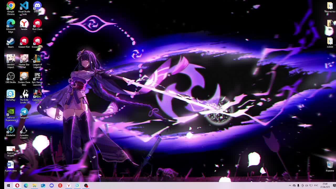Open Outlook from the taskbar
336x189 pixels.
point(43,186)
